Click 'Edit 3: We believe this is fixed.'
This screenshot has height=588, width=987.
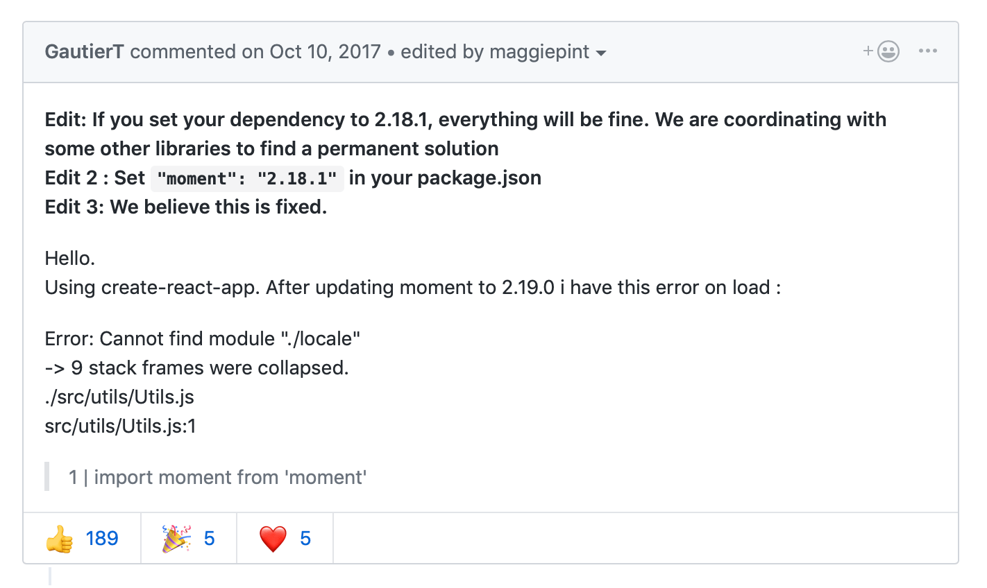click(x=185, y=207)
